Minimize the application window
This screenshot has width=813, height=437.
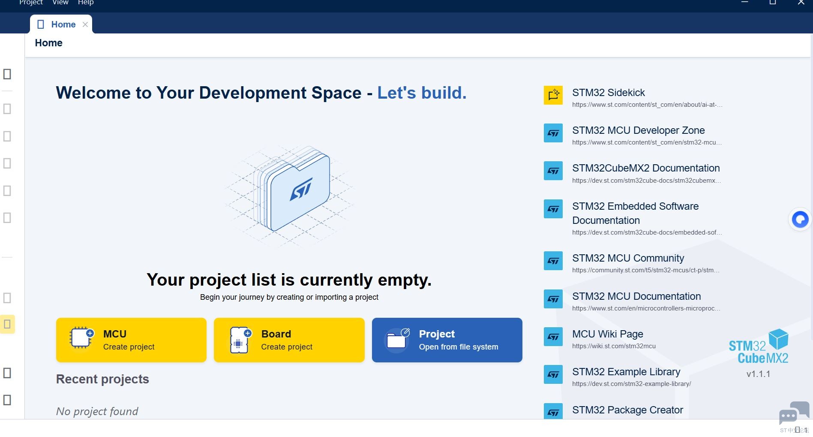745,3
